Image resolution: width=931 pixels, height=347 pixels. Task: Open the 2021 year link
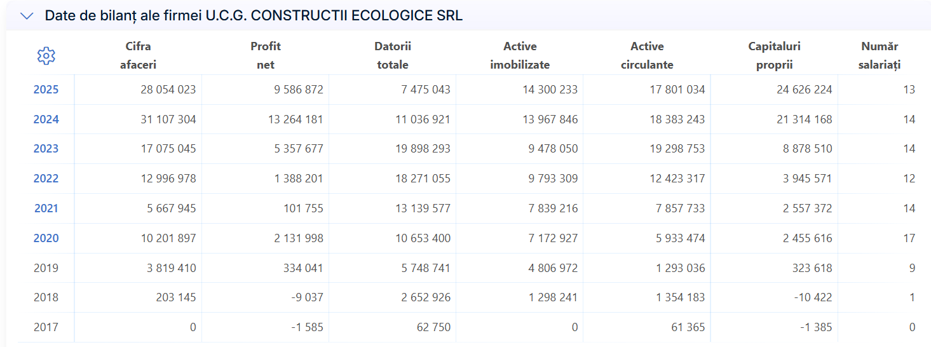click(x=46, y=208)
